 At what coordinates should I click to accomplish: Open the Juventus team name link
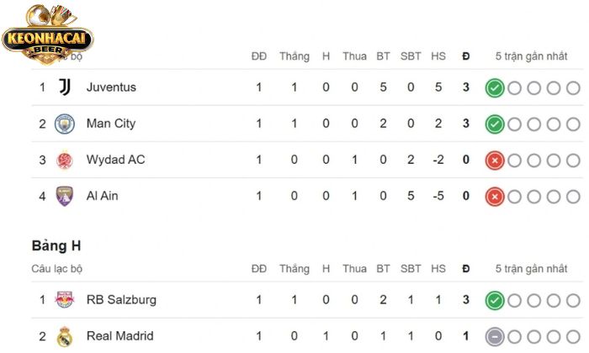[x=111, y=87]
